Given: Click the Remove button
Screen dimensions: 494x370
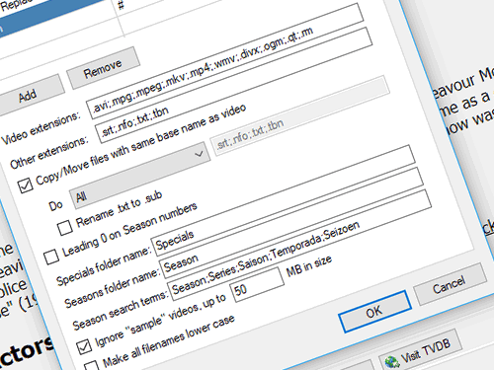Looking at the screenshot, I should coord(103,68).
